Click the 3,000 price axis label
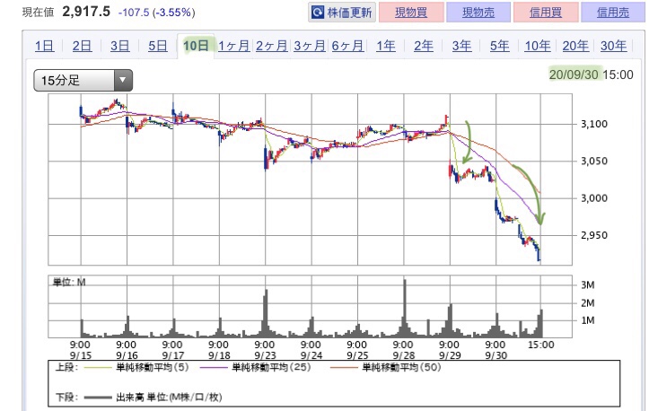 (594, 198)
